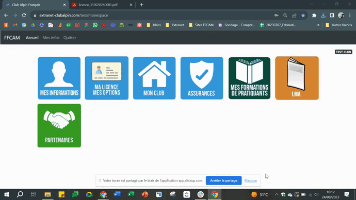Go to Mes infos in navbar
This screenshot has width=356, height=200.
[51, 38]
